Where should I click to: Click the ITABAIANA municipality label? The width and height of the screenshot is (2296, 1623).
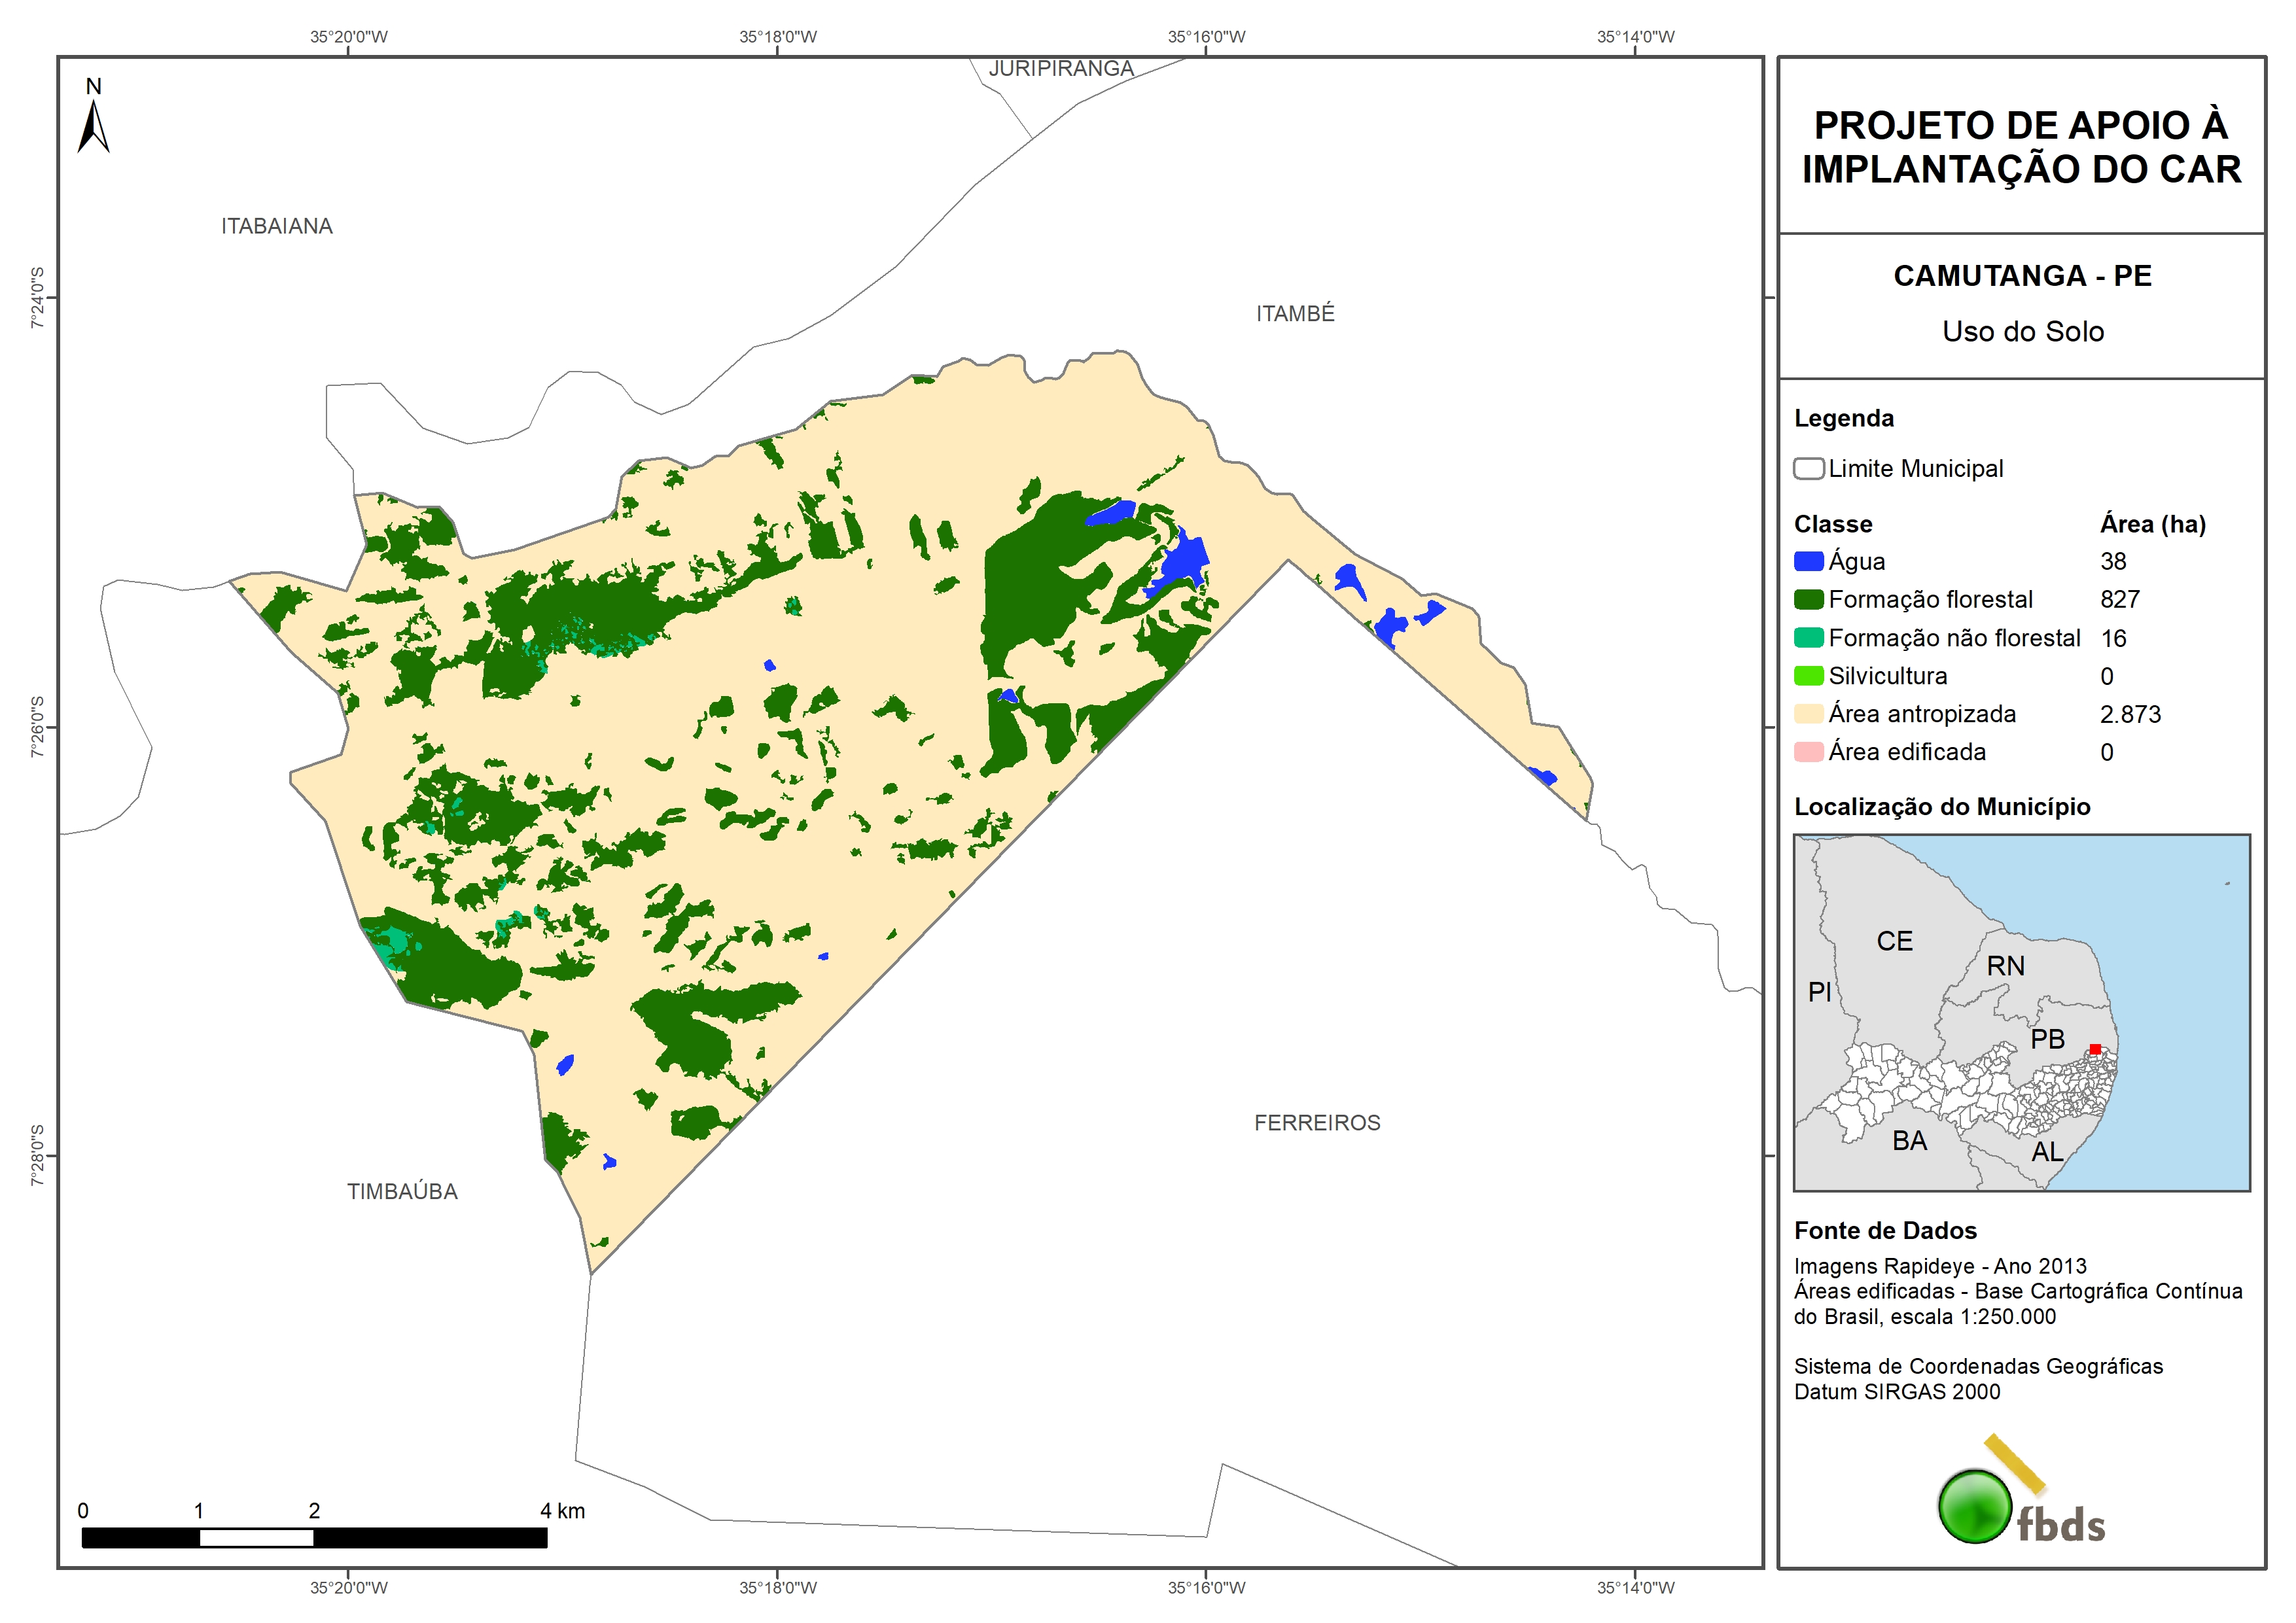pyautogui.click(x=277, y=227)
